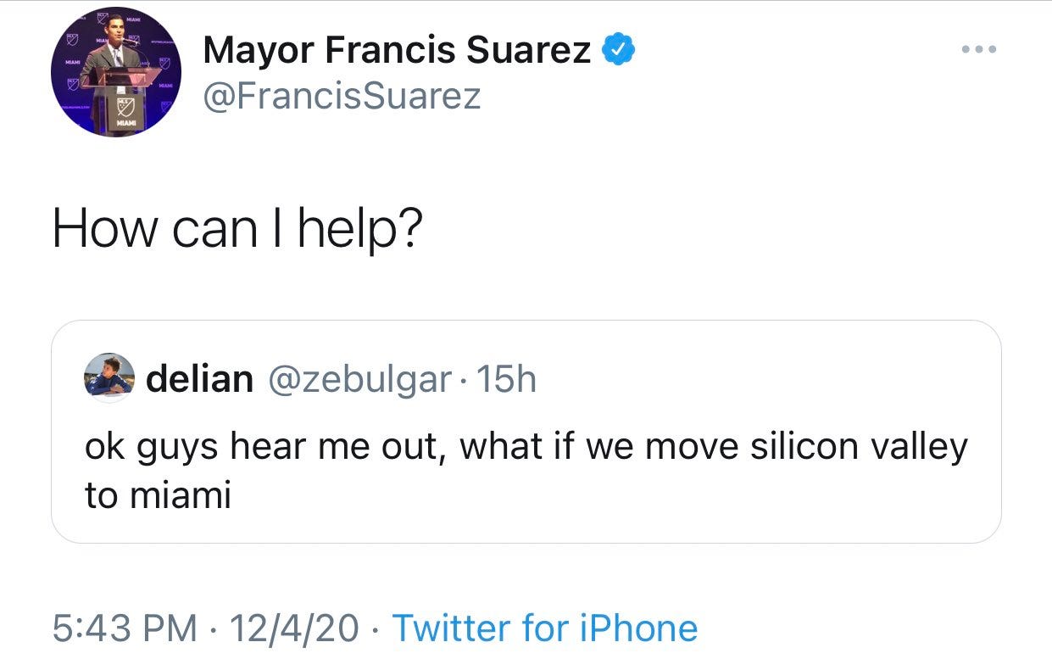Open the quoted tweet's first text line
The height and width of the screenshot is (670, 1052).
526,447
